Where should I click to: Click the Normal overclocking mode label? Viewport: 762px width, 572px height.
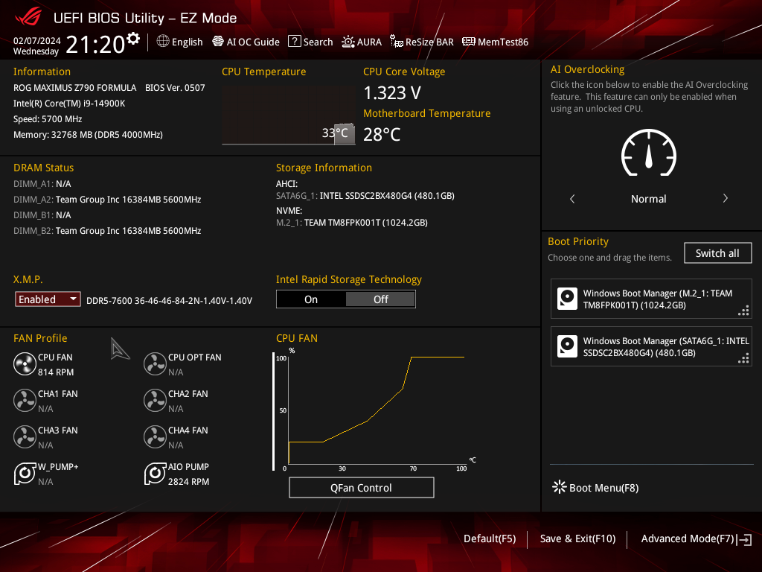click(x=649, y=198)
